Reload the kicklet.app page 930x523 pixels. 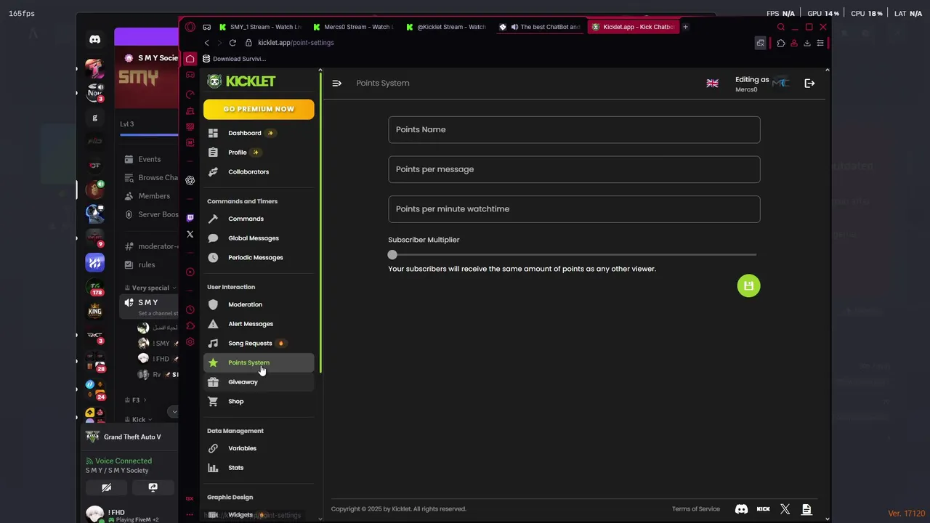click(234, 43)
